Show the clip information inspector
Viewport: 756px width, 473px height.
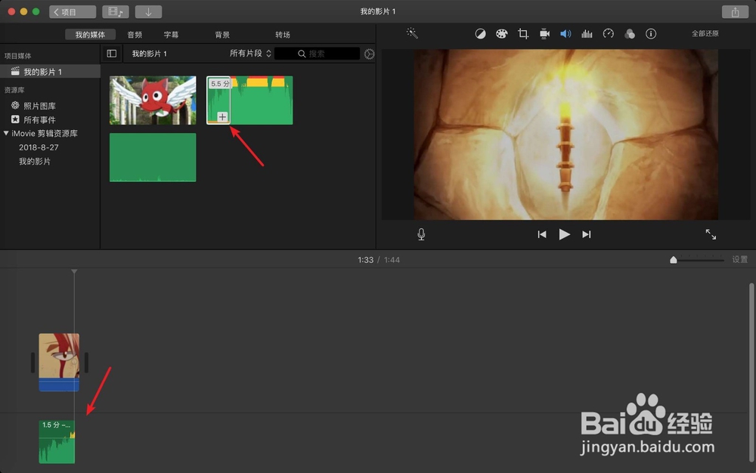(651, 34)
